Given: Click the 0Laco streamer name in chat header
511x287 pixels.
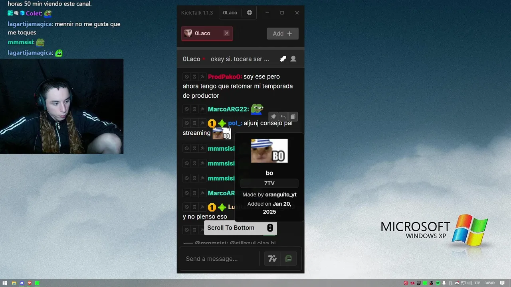Looking at the screenshot, I should point(192,59).
